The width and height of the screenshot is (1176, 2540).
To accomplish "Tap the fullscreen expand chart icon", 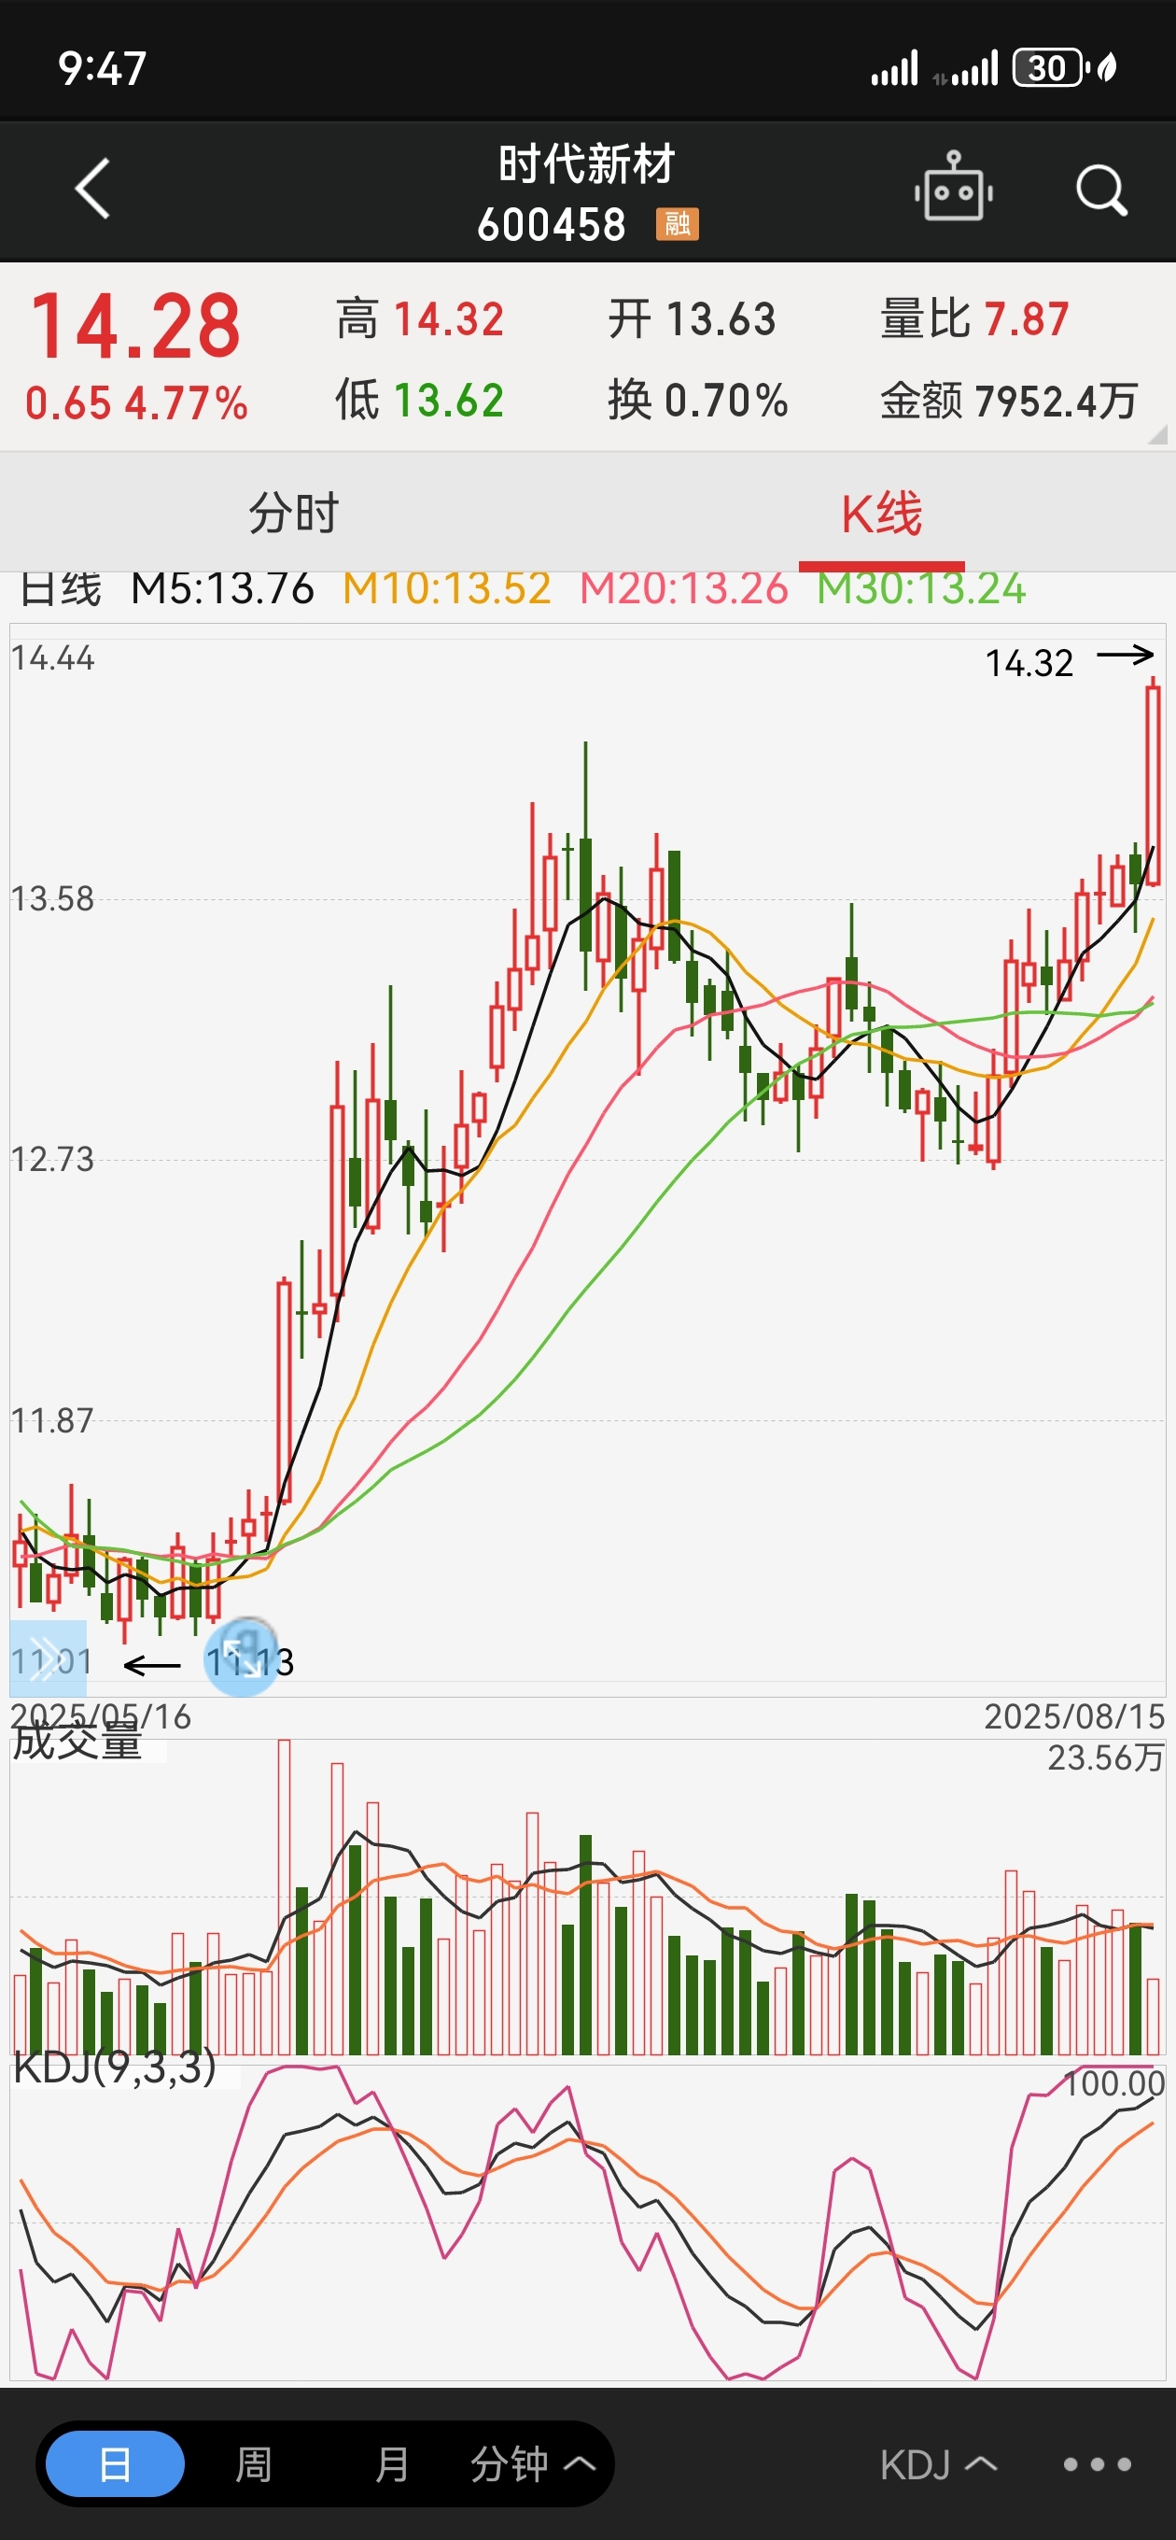I will tap(242, 1658).
